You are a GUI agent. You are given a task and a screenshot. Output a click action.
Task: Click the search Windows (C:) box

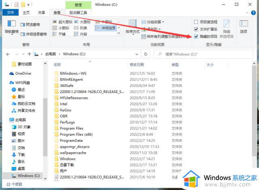click(x=203, y=54)
